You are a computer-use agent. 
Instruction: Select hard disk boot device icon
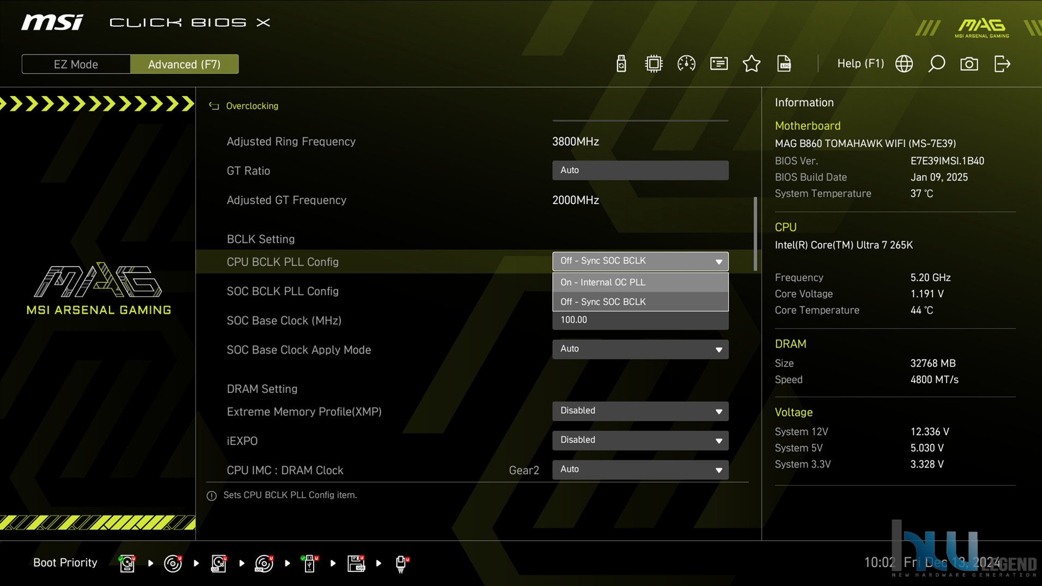127,563
